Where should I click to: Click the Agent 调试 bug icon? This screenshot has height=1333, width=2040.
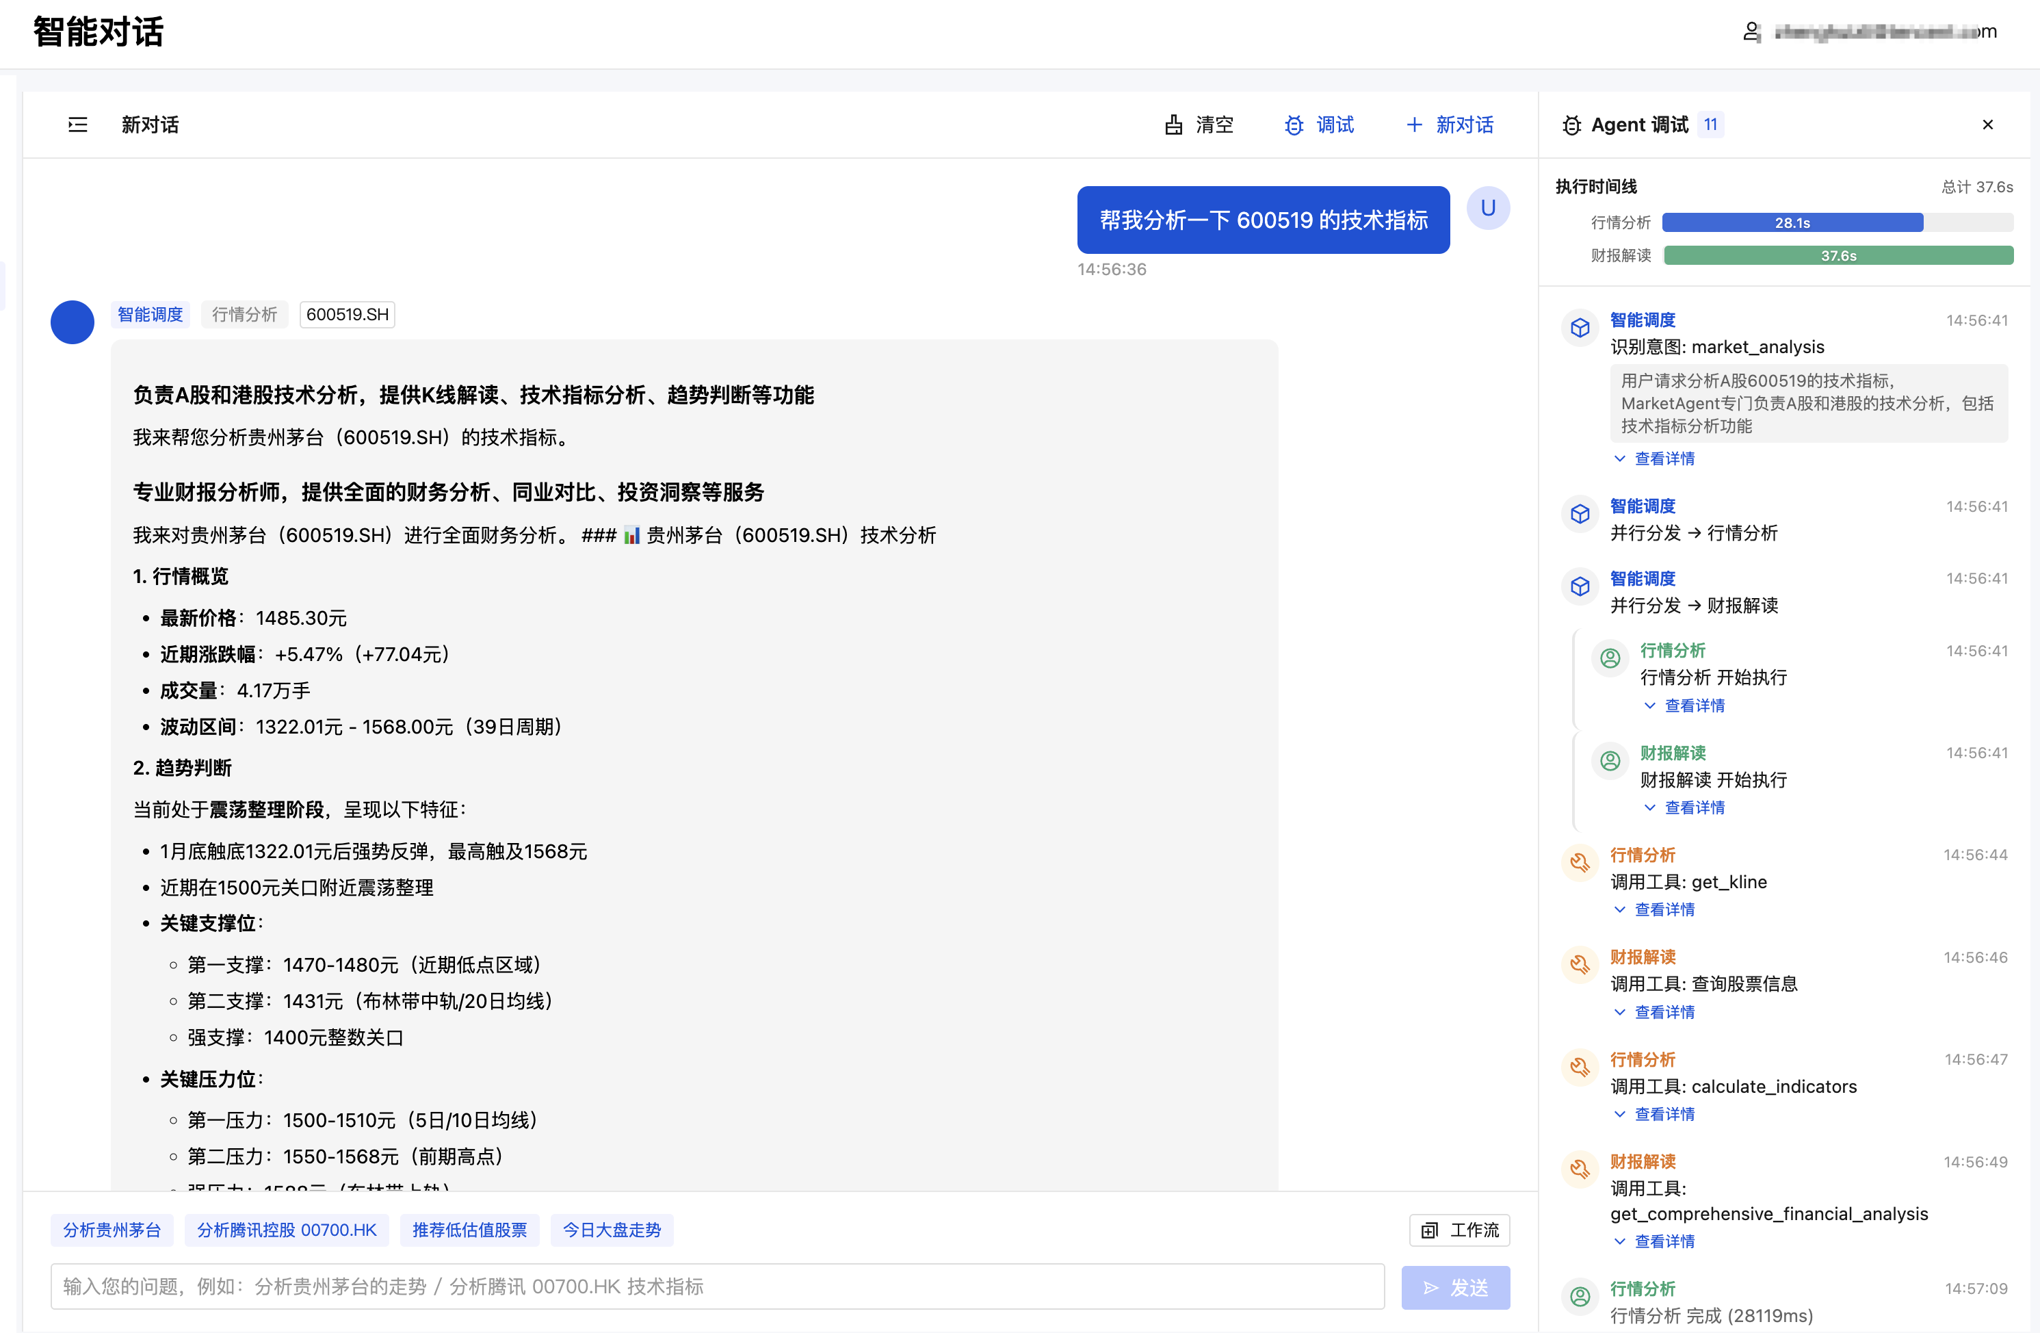tap(1571, 125)
